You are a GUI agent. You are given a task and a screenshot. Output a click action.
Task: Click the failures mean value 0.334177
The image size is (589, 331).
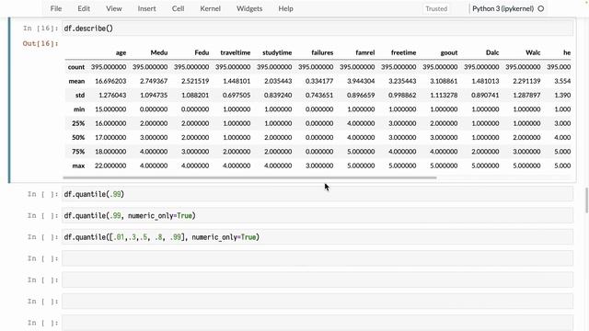319,81
